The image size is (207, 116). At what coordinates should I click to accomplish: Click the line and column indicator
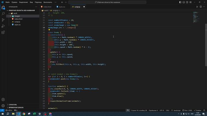(139, 110)
